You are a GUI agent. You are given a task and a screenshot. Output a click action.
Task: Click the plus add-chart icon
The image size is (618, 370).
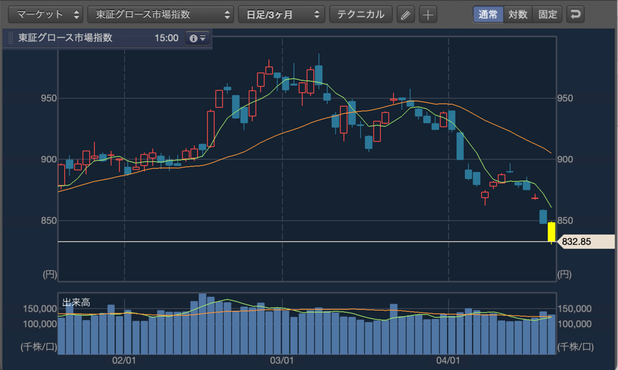(x=427, y=14)
